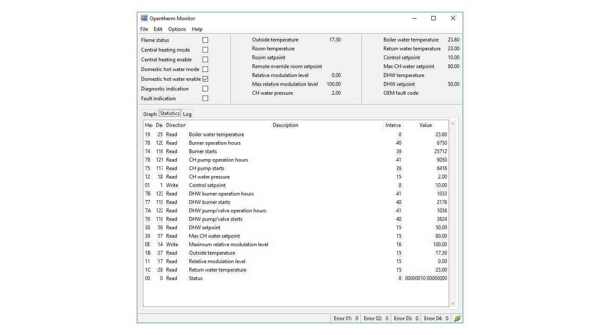The image size is (600, 335).
Task: Select the Control setpoint table row
Action: pos(296,185)
